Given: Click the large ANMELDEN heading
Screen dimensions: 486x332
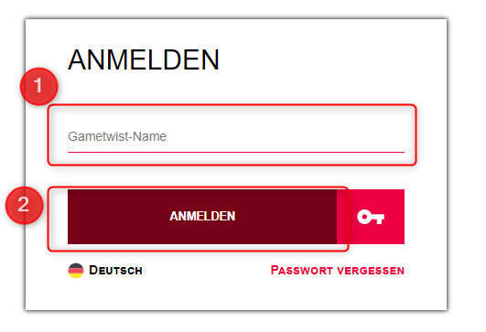Looking at the screenshot, I should [x=144, y=59].
